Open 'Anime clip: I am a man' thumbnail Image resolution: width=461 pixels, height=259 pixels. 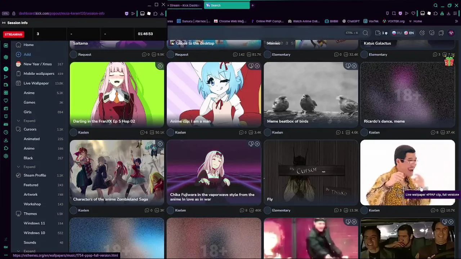[x=214, y=95]
